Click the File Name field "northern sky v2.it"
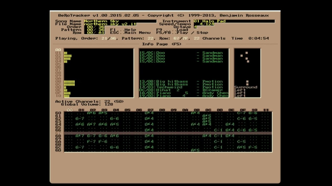This screenshot has height=186, width=332. pyautogui.click(x=110, y=24)
